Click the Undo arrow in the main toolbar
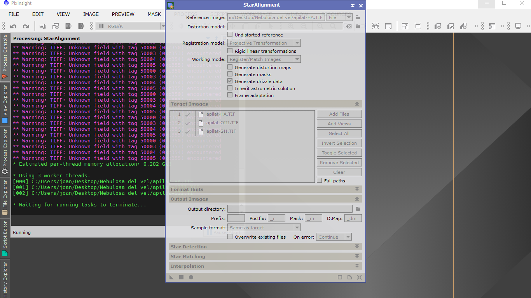Screen dimensions: 531x298 click(13, 26)
